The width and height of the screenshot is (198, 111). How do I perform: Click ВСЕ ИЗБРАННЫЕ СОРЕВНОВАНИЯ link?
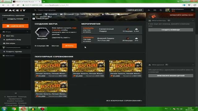(x=124, y=101)
